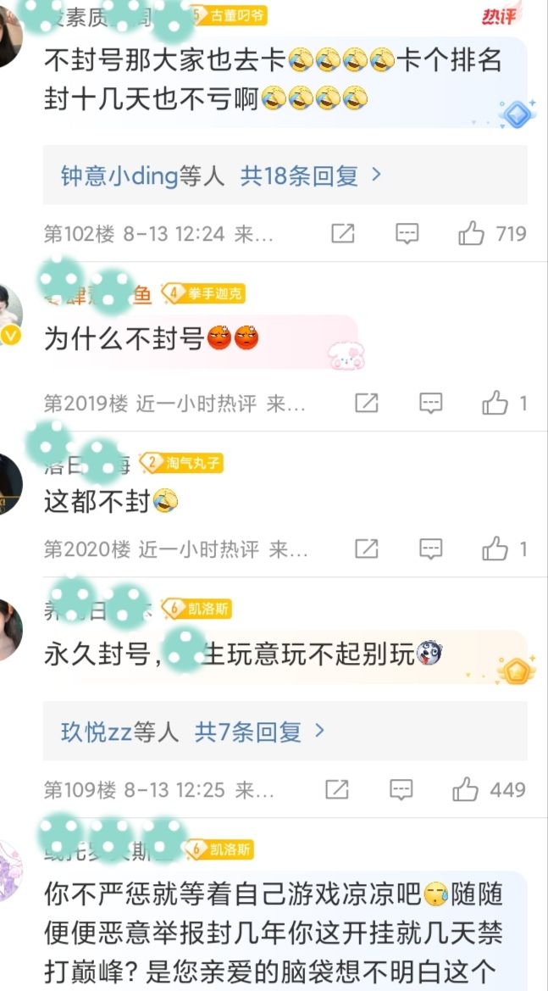The width and height of the screenshot is (548, 991).
Task: Like the floor 2019 comment
Action: click(x=495, y=404)
